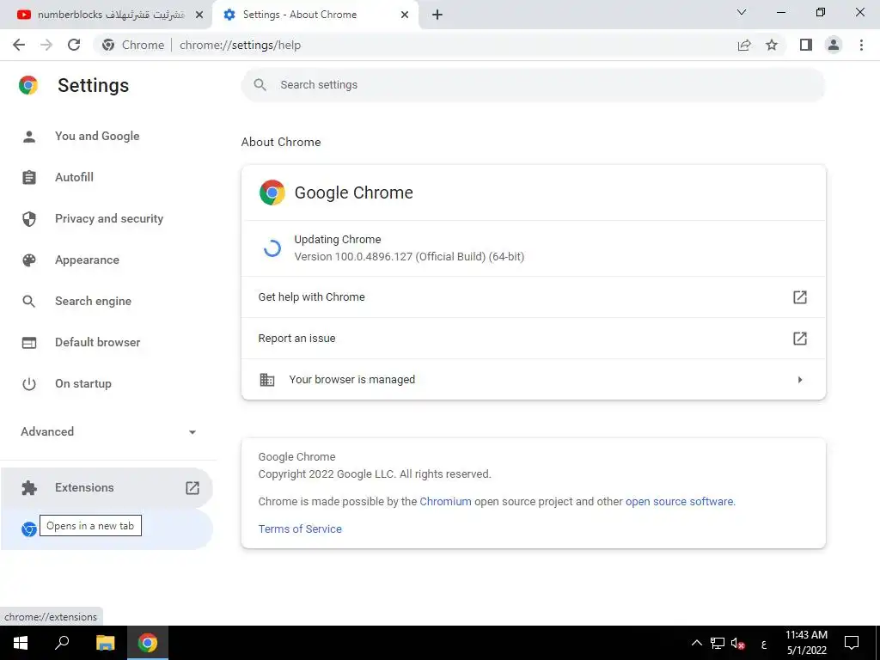Click the Search engine magnifier icon
This screenshot has width=880, height=660.
point(29,302)
